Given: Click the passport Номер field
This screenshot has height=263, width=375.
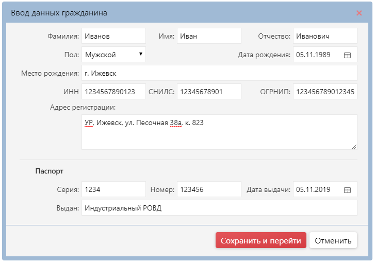Looking at the screenshot, I should [209, 190].
